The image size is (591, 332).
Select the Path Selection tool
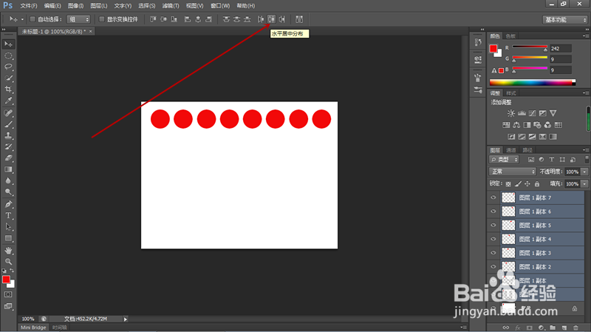coord(8,227)
